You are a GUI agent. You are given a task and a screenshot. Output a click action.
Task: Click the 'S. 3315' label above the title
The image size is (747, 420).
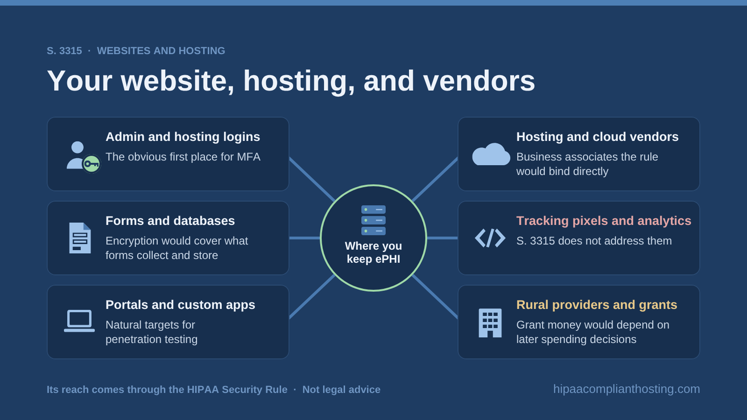coord(64,51)
